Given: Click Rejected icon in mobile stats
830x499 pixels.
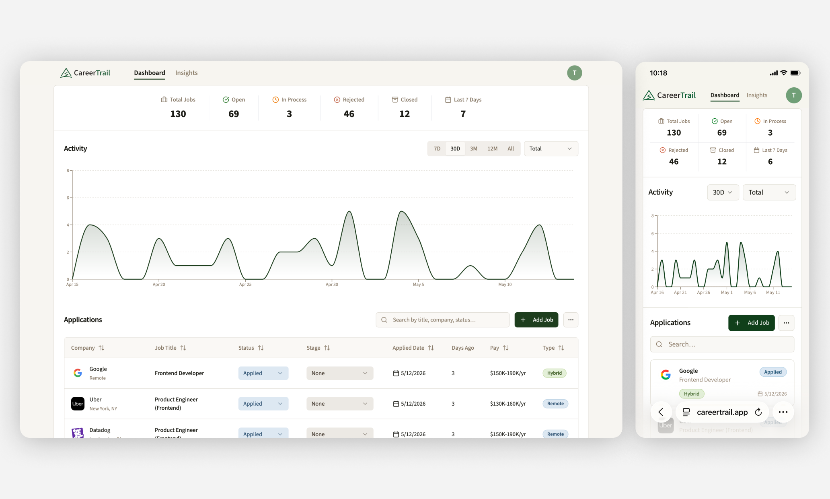Looking at the screenshot, I should [x=663, y=150].
